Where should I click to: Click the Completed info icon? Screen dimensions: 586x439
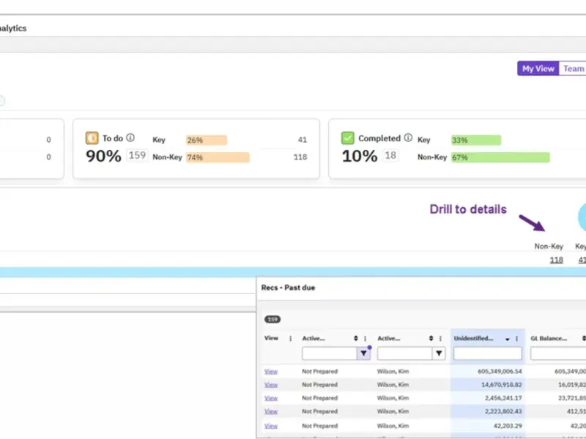408,138
